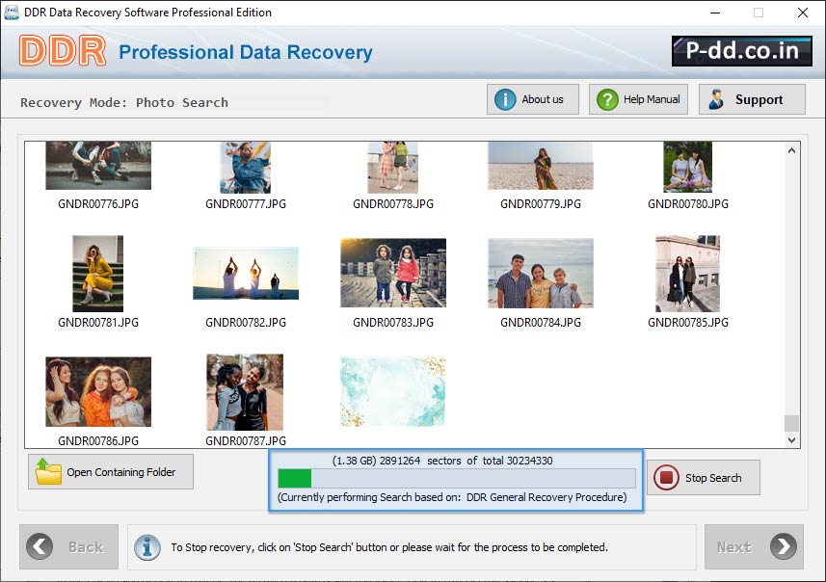Click the application icon in the title bar
Image resolution: width=826 pixels, height=582 pixels.
tap(12, 13)
